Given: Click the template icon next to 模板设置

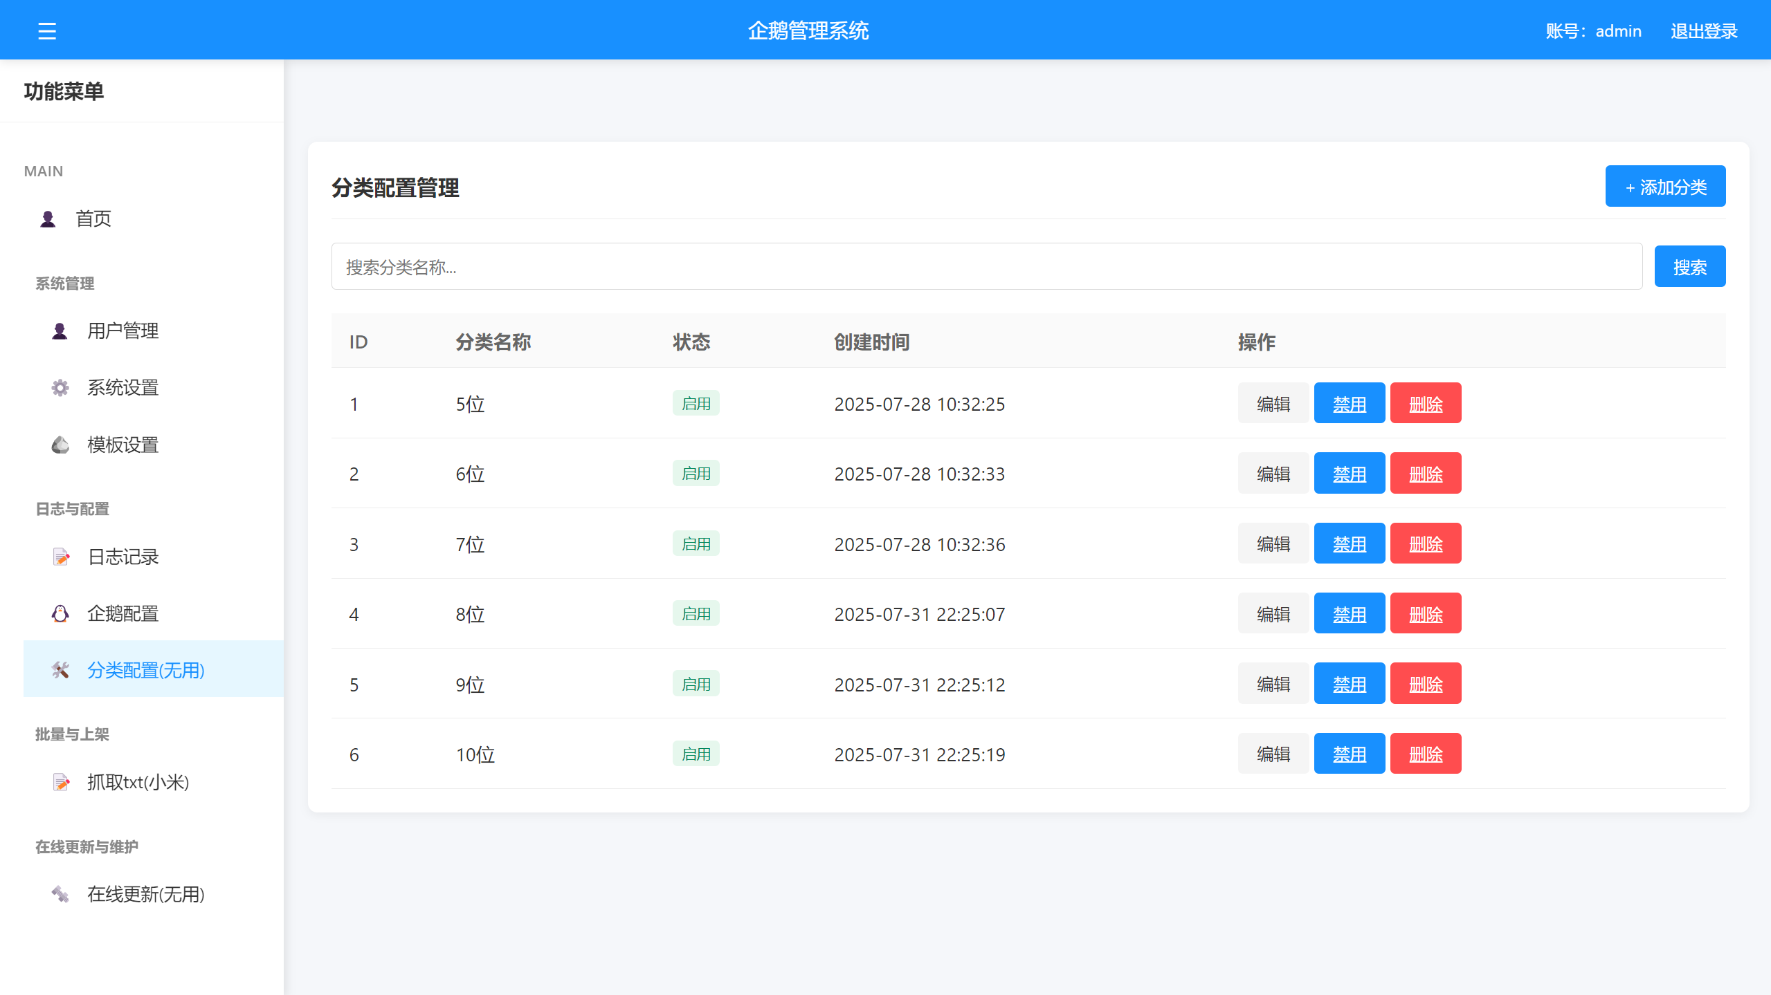Looking at the screenshot, I should coord(60,445).
